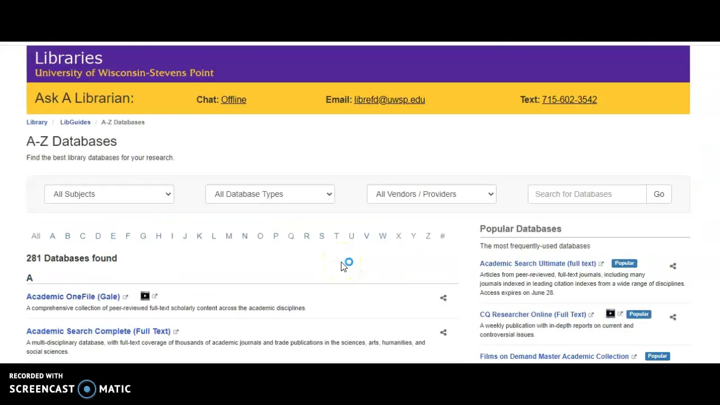This screenshot has height=405, width=720.
Task: Open video tutorial icon for Academic OneFile
Action: click(x=145, y=296)
